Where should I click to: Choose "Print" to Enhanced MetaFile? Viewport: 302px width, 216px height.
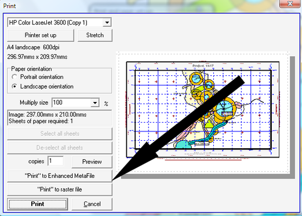tap(60, 176)
